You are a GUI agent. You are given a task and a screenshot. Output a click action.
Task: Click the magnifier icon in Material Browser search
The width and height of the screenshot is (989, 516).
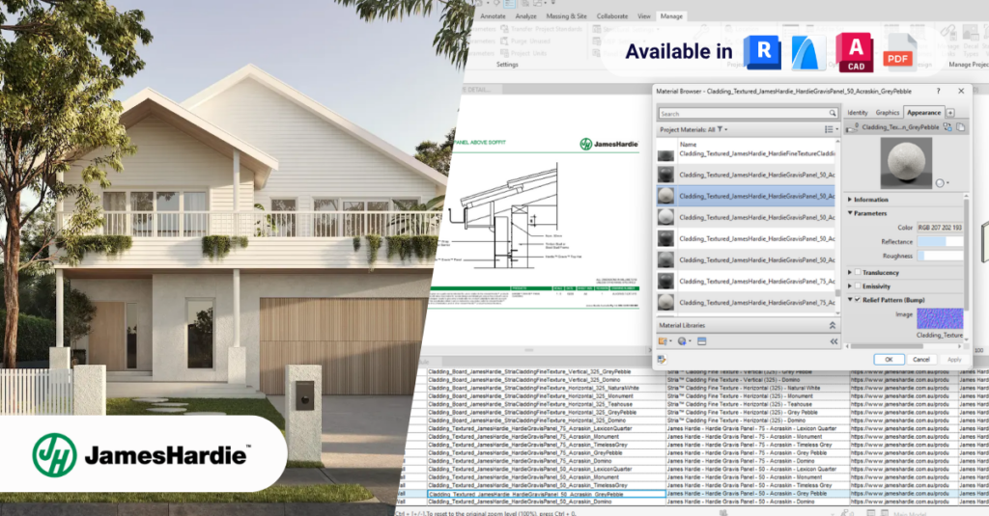(x=833, y=114)
